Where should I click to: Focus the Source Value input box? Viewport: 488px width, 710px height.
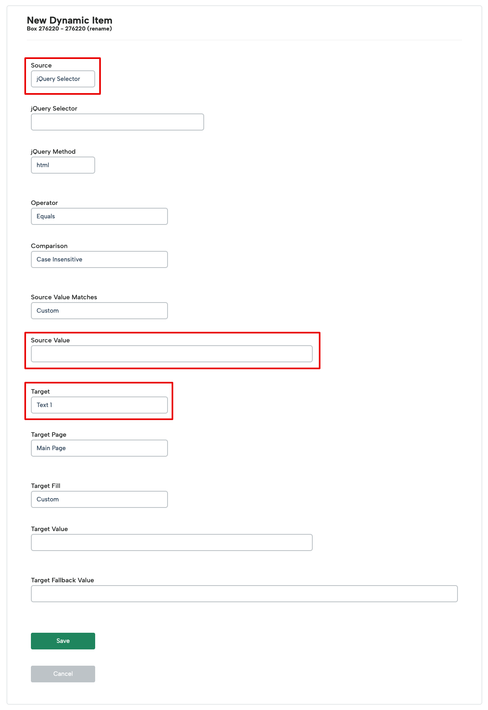pos(172,354)
